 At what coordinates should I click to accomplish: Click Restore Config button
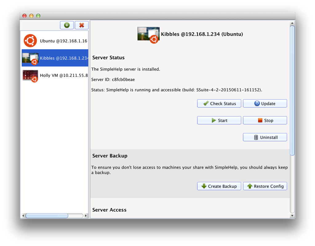[265, 186]
